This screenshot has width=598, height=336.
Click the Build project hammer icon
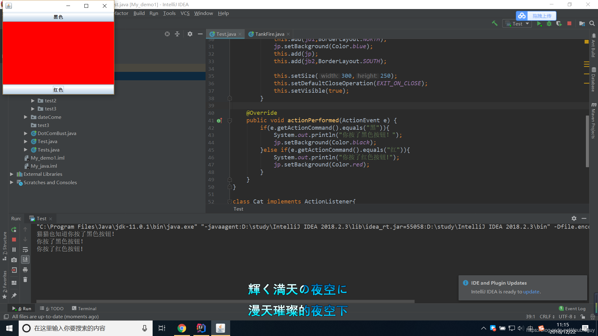495,24
